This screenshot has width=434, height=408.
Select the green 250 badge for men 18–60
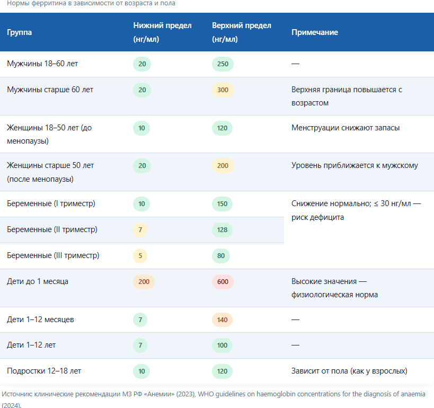(x=223, y=64)
